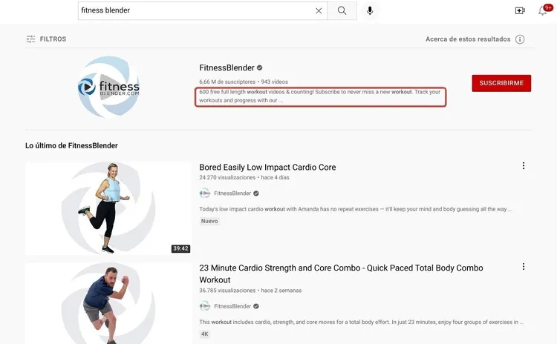Open the FitnessBlender channel logo

[108, 87]
